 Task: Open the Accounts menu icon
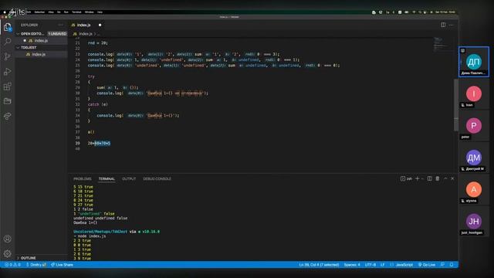tap(8, 239)
